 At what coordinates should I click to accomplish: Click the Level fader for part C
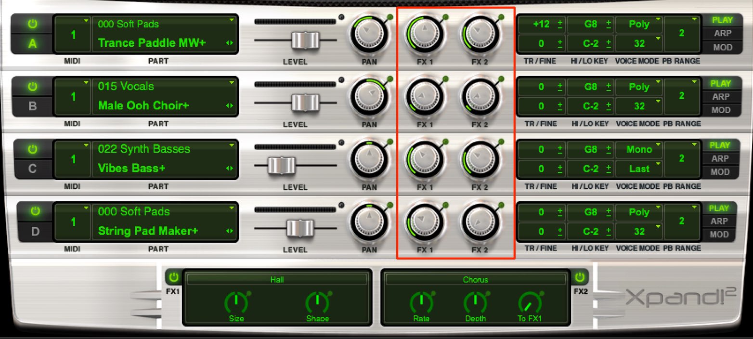click(281, 165)
